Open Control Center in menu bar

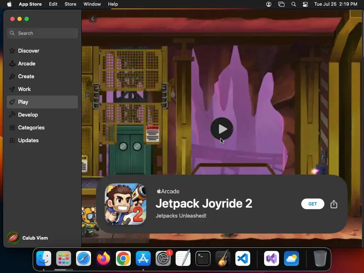(305, 4)
